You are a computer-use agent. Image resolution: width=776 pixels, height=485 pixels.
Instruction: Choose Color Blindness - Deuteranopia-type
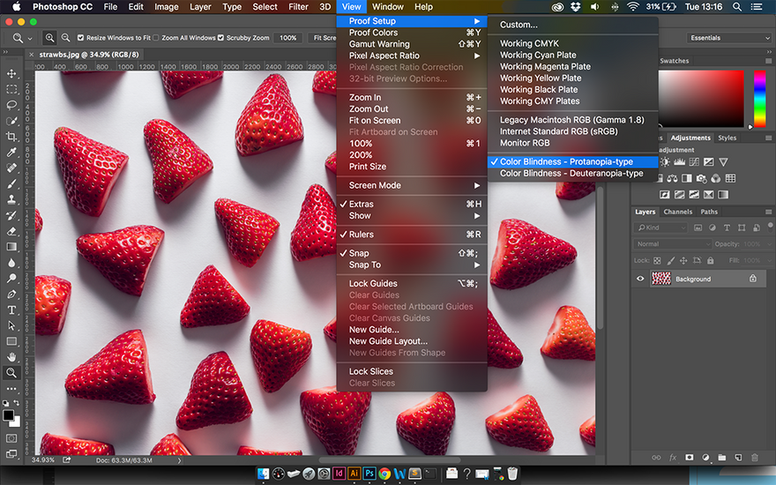click(572, 173)
